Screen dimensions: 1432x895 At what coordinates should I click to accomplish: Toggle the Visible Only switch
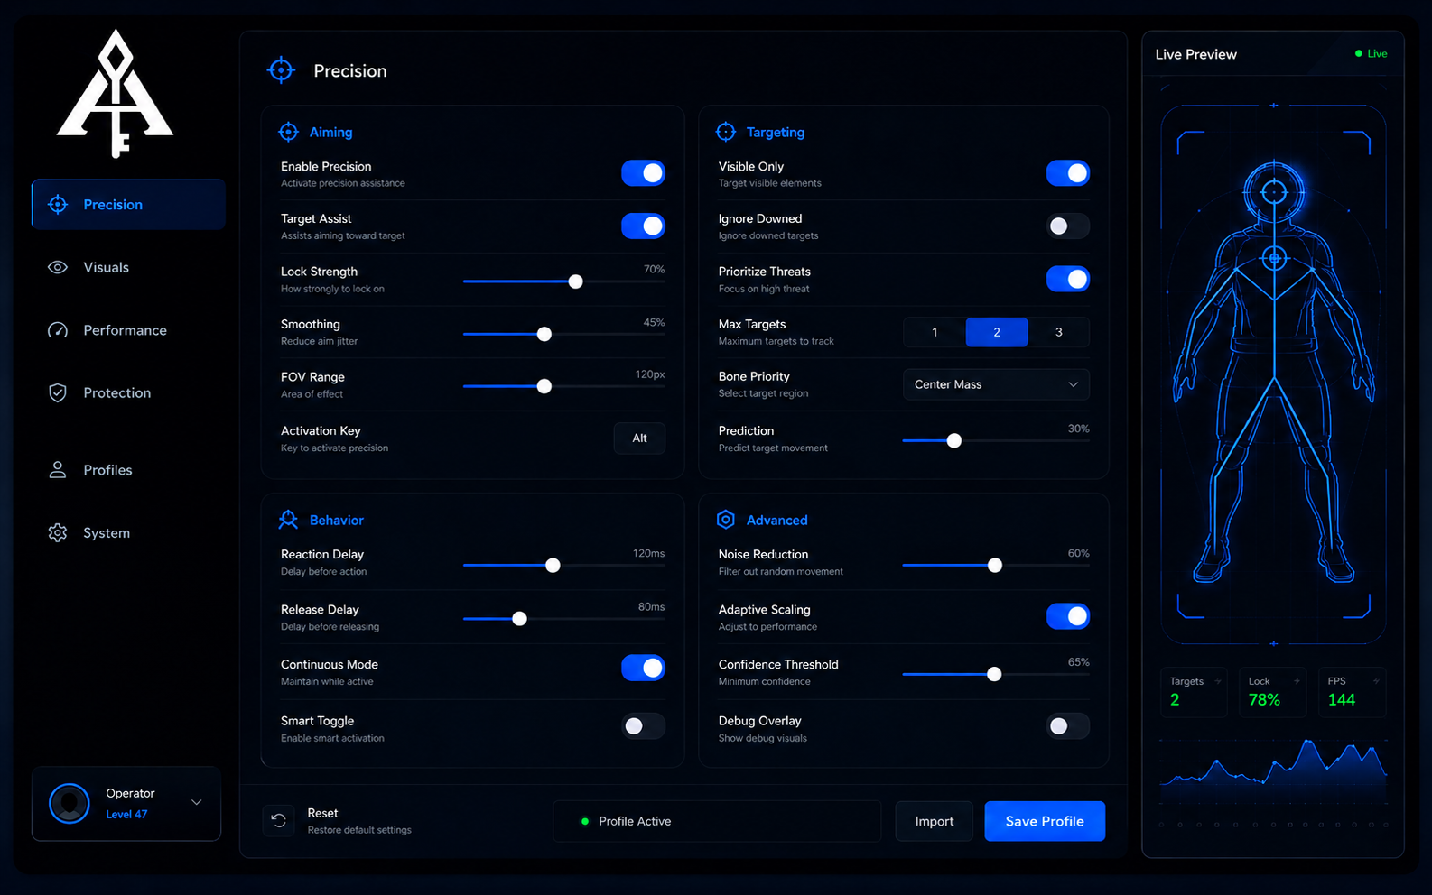[x=1068, y=173]
